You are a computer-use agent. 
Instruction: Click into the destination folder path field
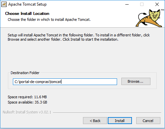point(65,82)
